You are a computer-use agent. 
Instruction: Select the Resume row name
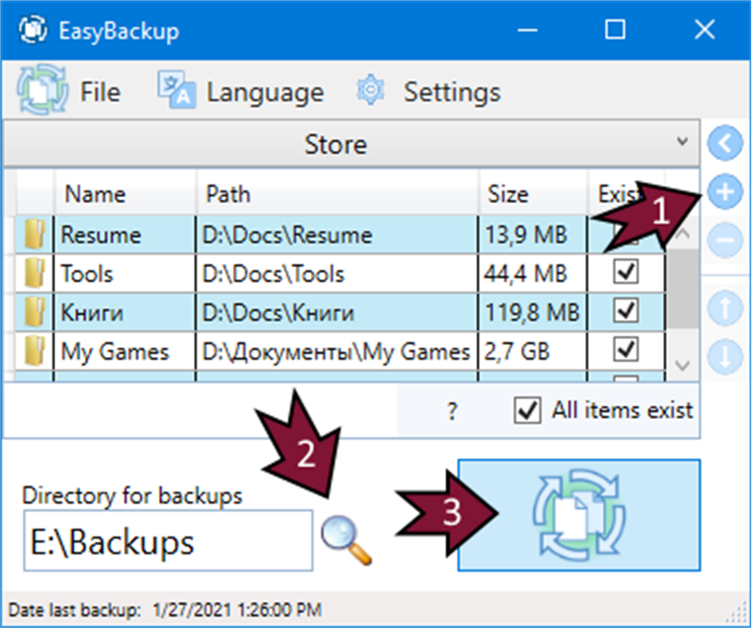[101, 235]
